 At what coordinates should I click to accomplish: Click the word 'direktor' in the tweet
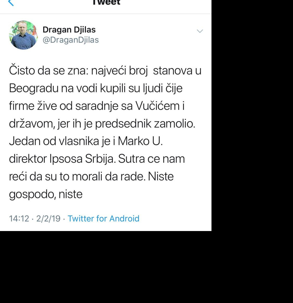(x=28, y=159)
